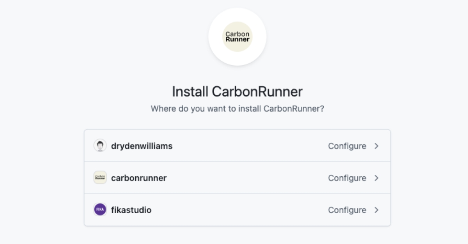
Task: Choose Configure for the carbonrunner account
Action: (x=347, y=178)
